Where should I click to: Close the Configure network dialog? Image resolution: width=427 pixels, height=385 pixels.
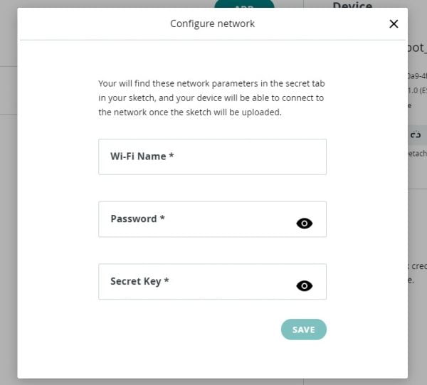(x=394, y=24)
